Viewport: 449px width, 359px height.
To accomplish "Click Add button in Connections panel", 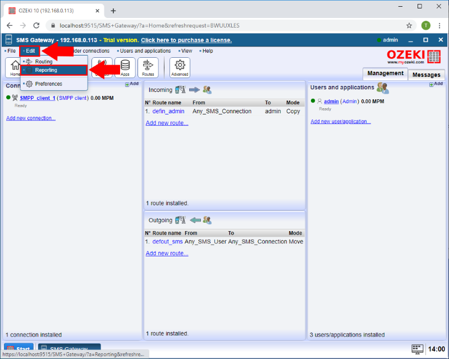I will (x=132, y=84).
